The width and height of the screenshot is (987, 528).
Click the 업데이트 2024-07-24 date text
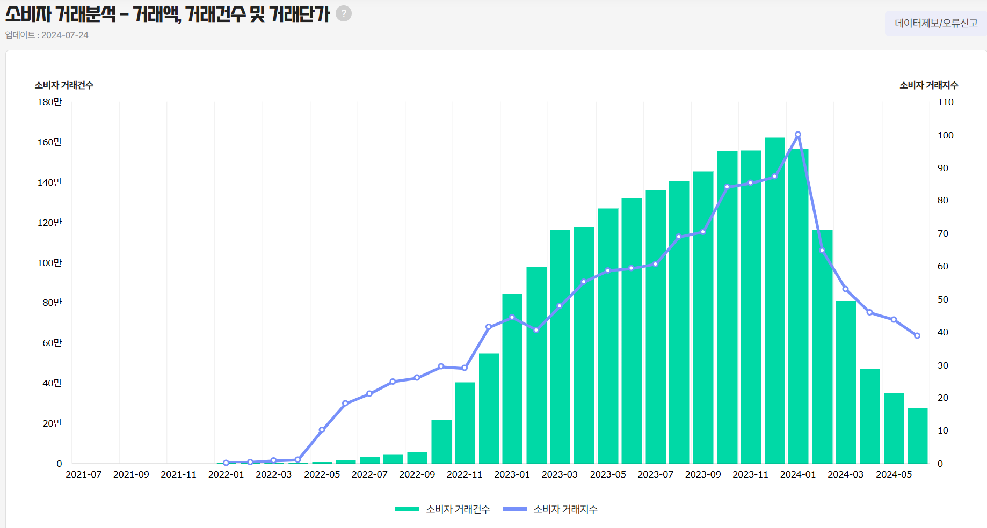coord(47,35)
